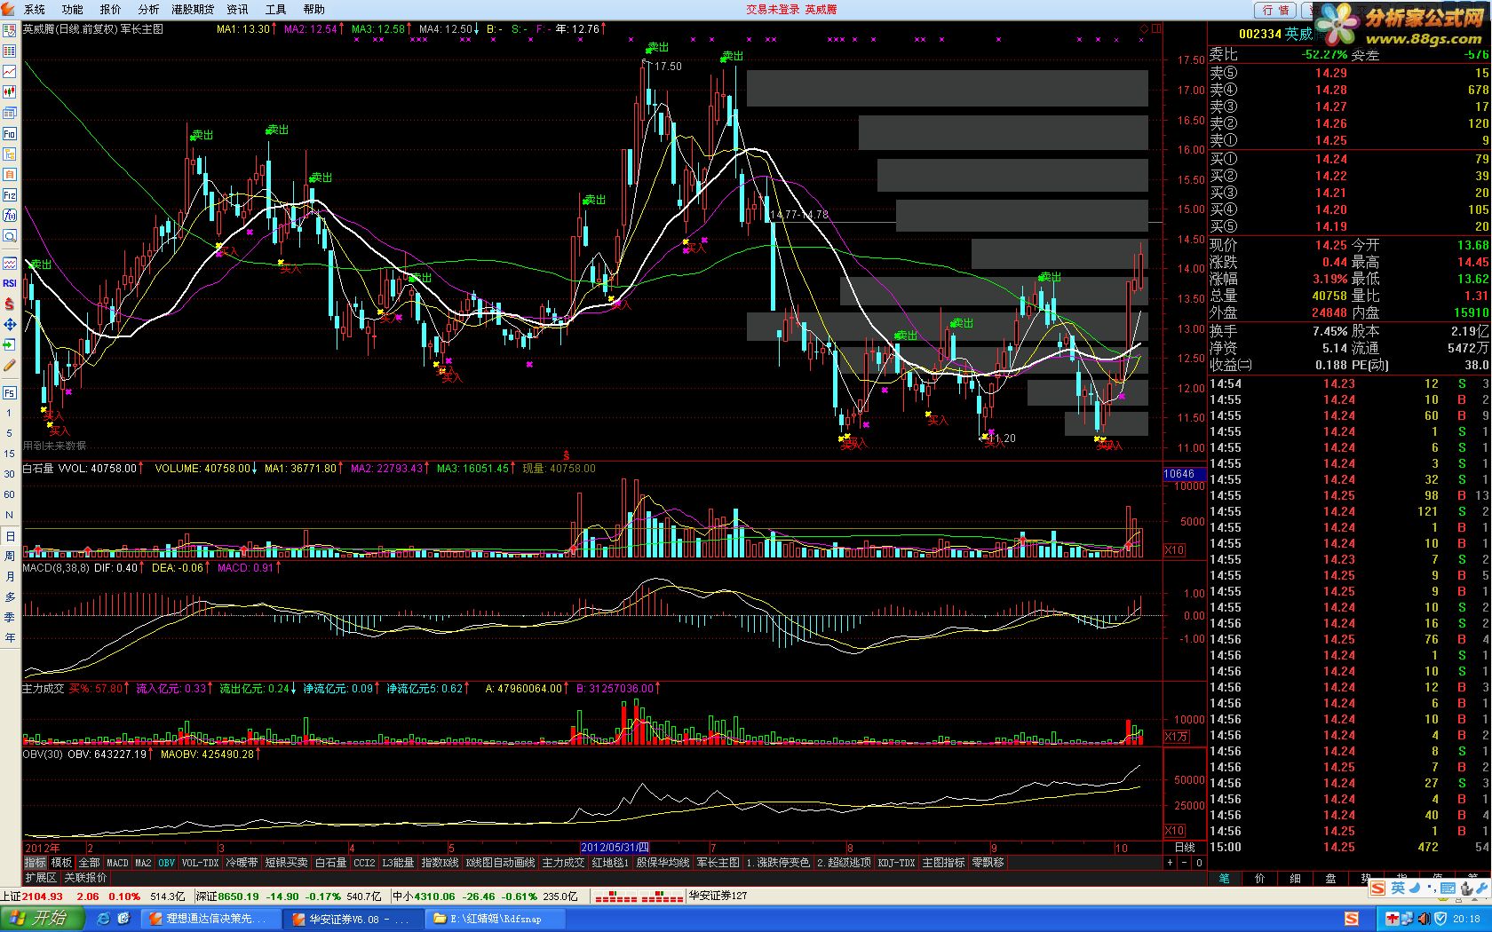This screenshot has height=932, width=1492.
Task: Select the 军长主图 indicator tab
Action: coord(718,863)
